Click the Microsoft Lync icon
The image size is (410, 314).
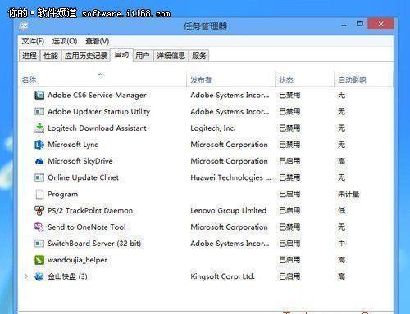tap(39, 145)
